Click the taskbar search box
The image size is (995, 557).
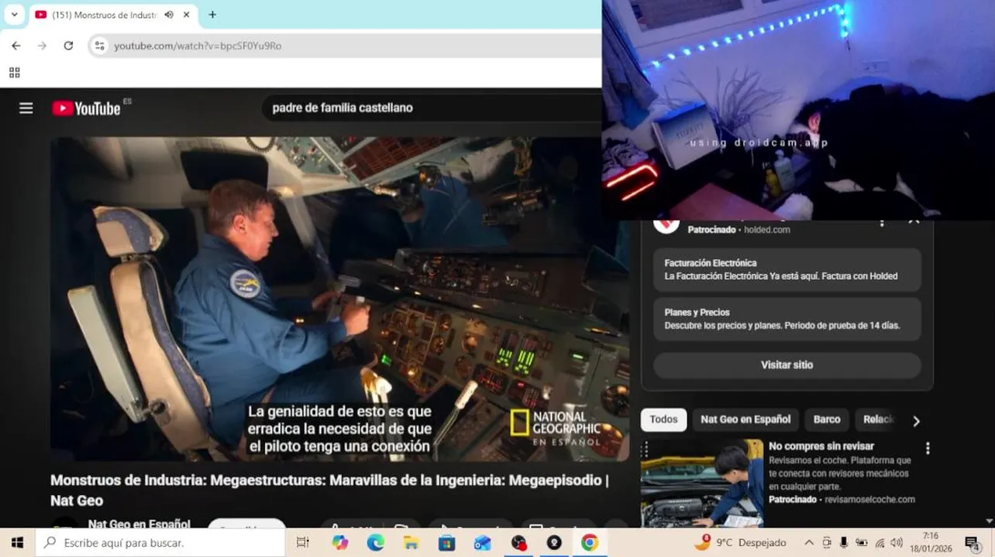(x=160, y=542)
